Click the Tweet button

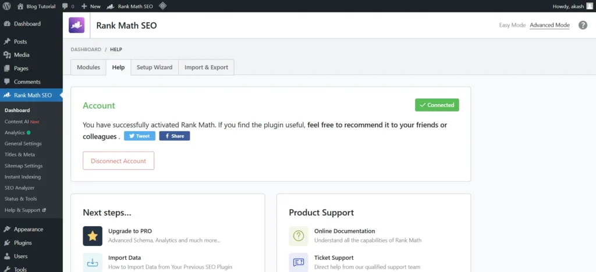coord(140,136)
